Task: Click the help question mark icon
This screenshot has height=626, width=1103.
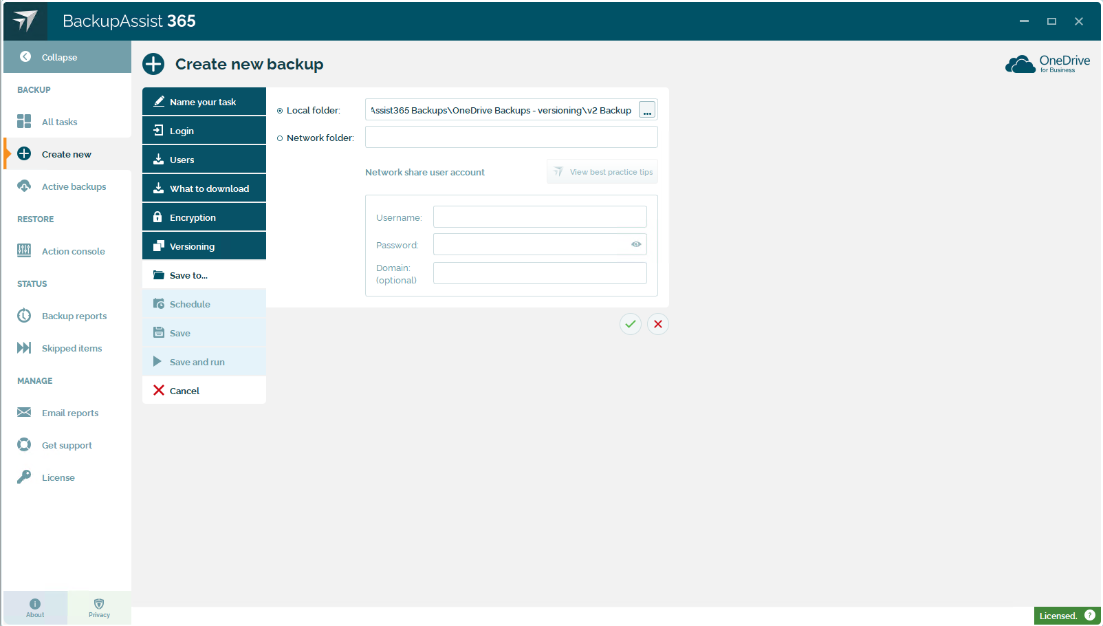Action: point(1090,615)
